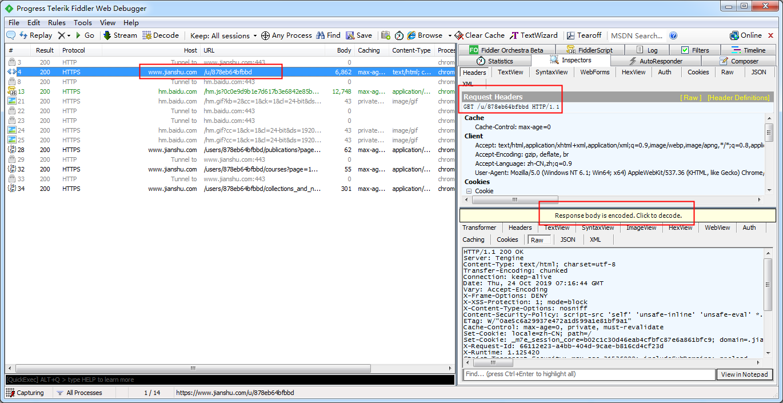The width and height of the screenshot is (783, 403).
Task: Click the blue help question-mark icon
Action: (673, 35)
